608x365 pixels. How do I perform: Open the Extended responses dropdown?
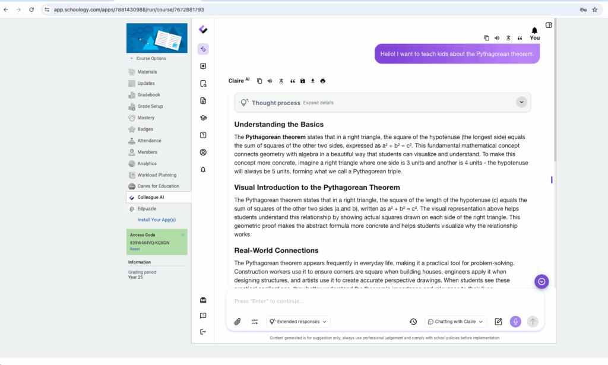tap(298, 322)
